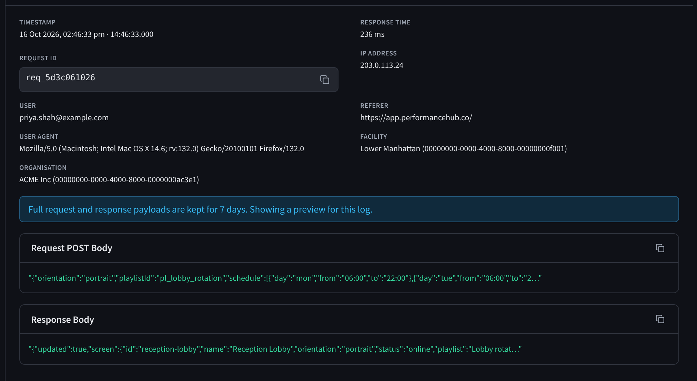Click the REQUEST ID label

pyautogui.click(x=38, y=58)
